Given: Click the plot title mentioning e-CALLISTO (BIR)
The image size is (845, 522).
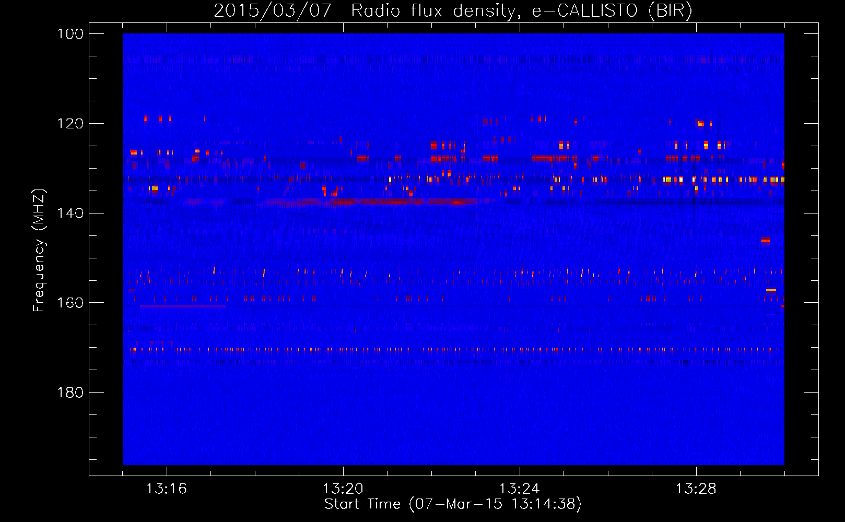Looking at the screenshot, I should [453, 11].
